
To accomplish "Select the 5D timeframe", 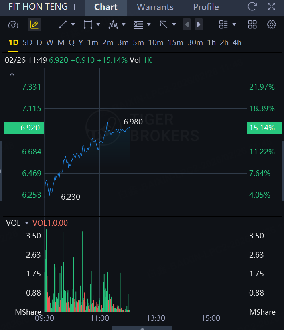I will (x=27, y=43).
